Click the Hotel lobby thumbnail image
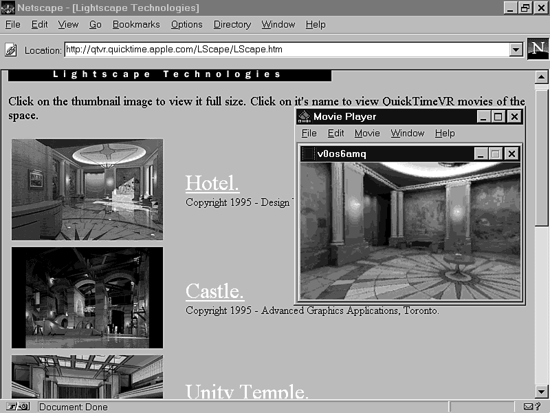Image resolution: width=550 pixels, height=413 pixels. (87, 189)
